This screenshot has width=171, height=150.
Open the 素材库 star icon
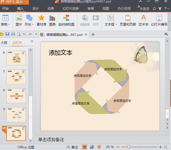[x=41, y=18]
